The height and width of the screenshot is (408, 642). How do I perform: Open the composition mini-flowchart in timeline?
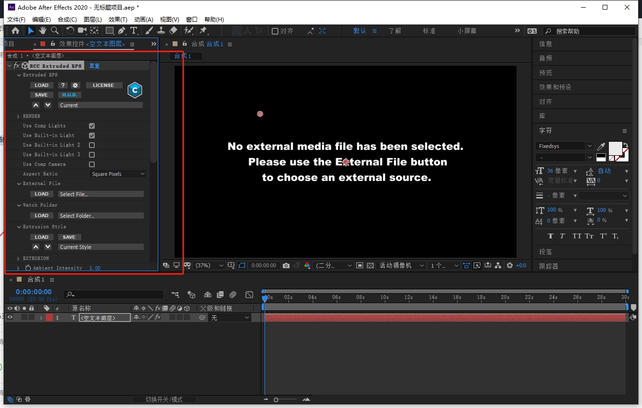click(175, 295)
